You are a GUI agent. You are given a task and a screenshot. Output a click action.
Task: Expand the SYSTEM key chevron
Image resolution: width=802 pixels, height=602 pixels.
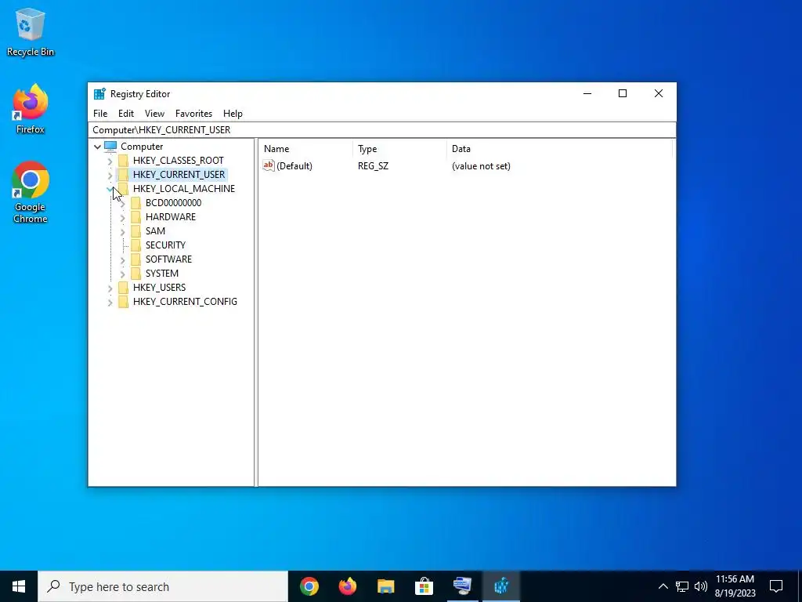[123, 274]
